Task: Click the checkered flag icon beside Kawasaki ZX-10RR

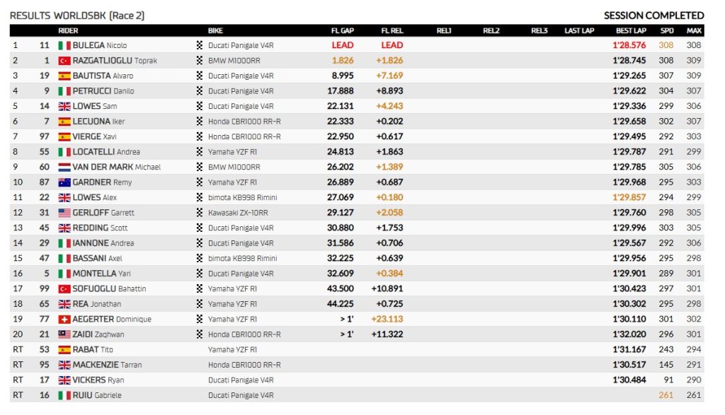Action: click(x=200, y=213)
